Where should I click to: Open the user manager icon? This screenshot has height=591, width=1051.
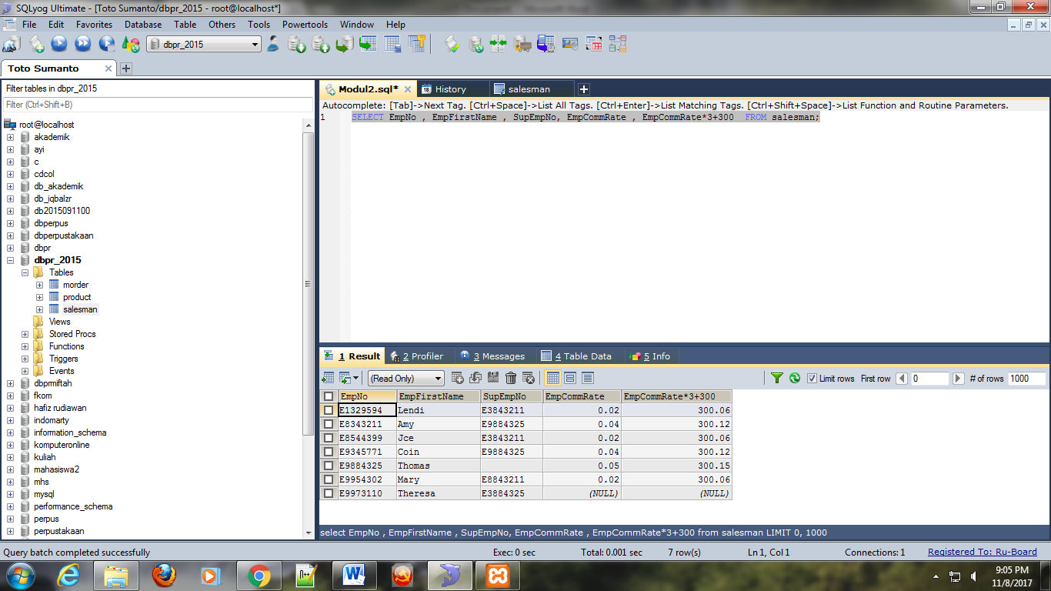pos(272,44)
